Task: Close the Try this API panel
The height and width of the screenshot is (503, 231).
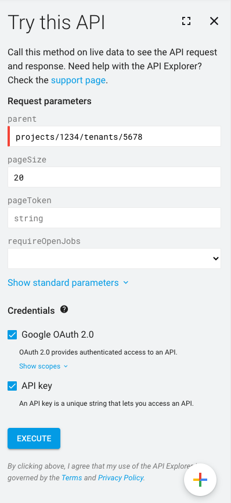Action: point(214,21)
